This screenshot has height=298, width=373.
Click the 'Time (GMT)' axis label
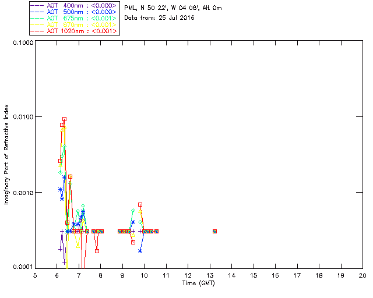[199, 283]
